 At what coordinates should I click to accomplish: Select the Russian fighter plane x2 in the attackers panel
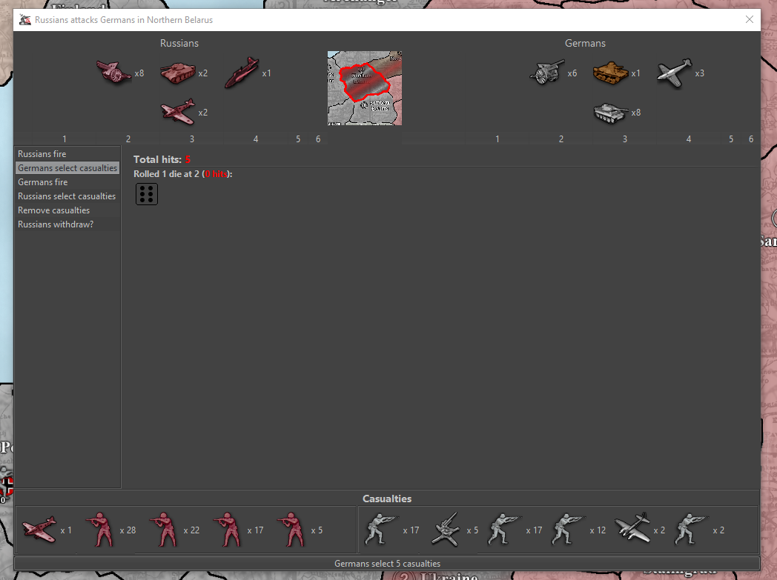(178, 112)
